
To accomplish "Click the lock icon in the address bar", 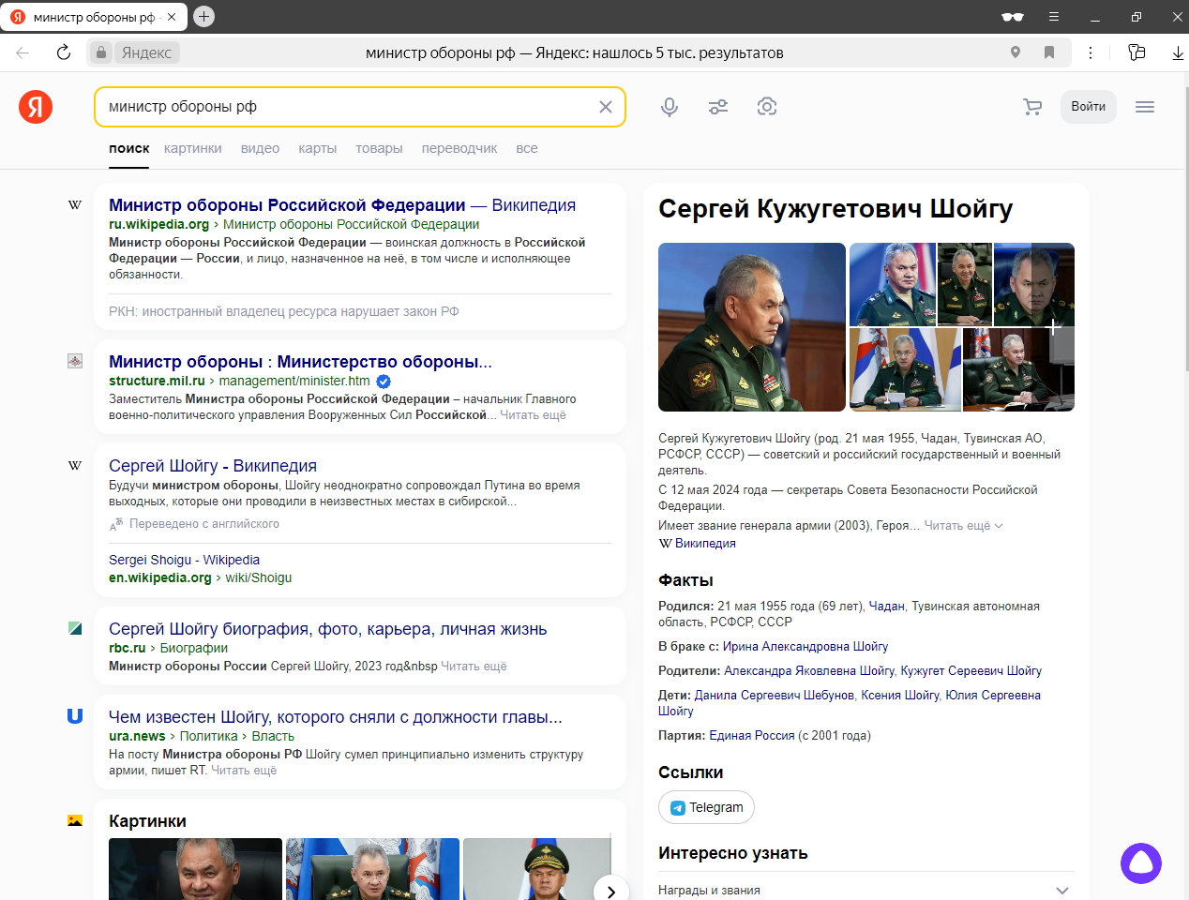I will pos(101,52).
